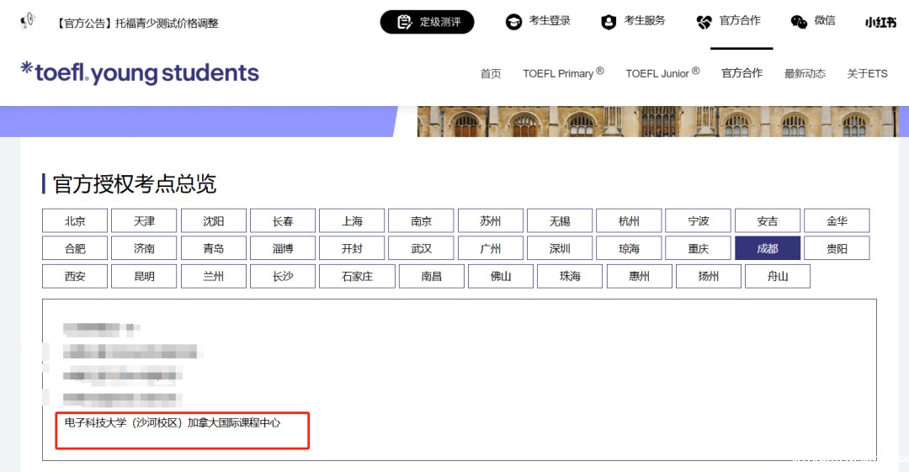Click the 考生服务 badge icon
The height and width of the screenshot is (472, 909).
tap(609, 22)
